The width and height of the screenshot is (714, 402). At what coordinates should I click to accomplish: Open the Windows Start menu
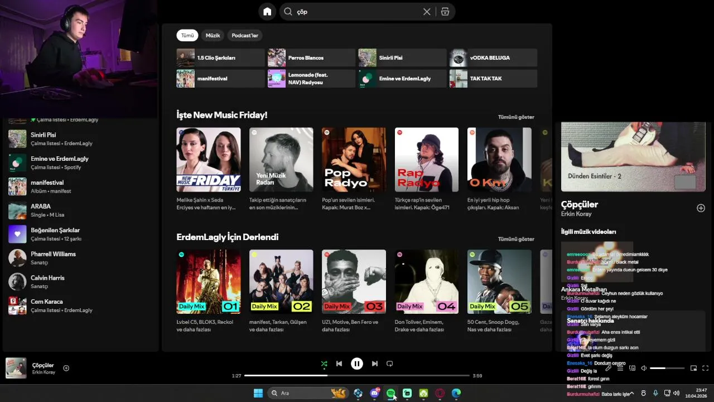[258, 393]
